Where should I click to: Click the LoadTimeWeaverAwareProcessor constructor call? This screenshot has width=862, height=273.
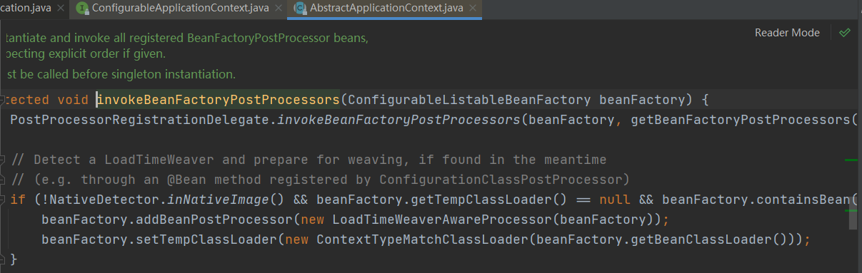click(x=442, y=219)
